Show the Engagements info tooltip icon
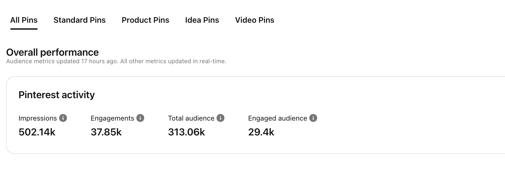This screenshot has width=505, height=170. (x=140, y=118)
